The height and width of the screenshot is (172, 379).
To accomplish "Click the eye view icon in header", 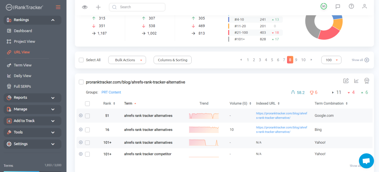I will point(85,7).
